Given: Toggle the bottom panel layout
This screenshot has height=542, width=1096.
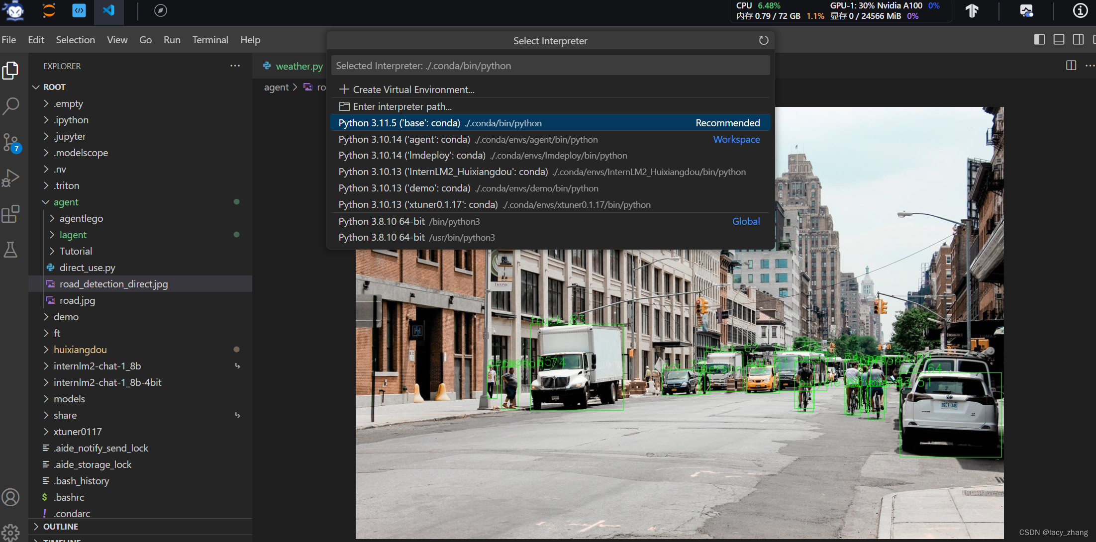Looking at the screenshot, I should click(1059, 40).
